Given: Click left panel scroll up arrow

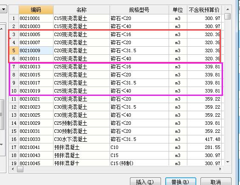Looking at the screenshot, I should coord(2,29).
